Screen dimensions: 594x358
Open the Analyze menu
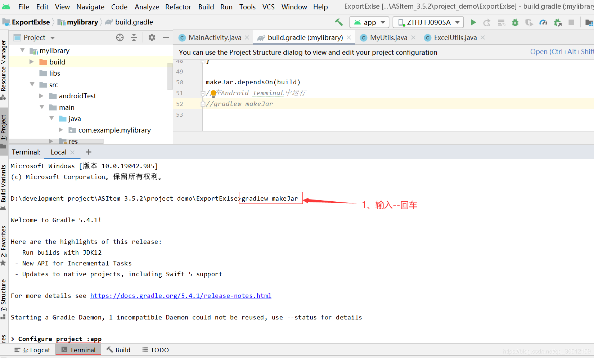click(147, 7)
